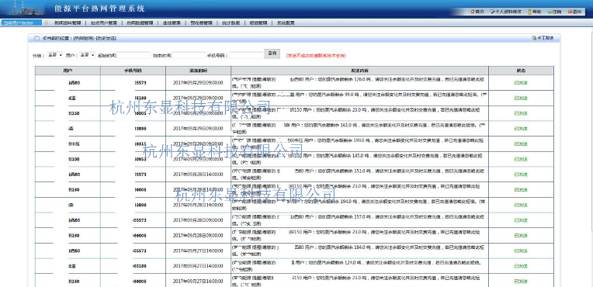Open the 用户 user dropdown

(88, 55)
